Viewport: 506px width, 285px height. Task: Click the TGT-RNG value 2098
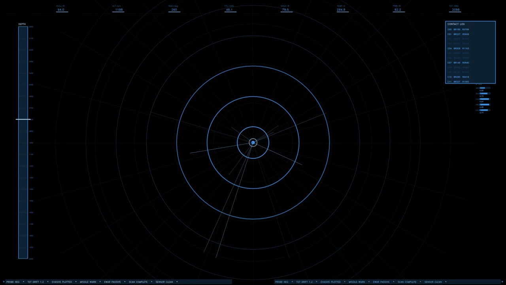tap(455, 9)
